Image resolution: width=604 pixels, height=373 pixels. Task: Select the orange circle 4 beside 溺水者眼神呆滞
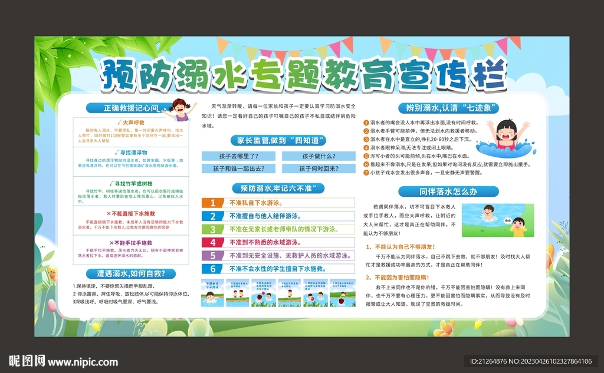pos(366,148)
